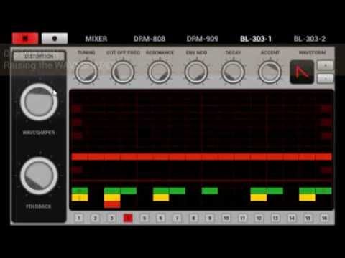Toggle the green cell above step 1

click(80, 191)
